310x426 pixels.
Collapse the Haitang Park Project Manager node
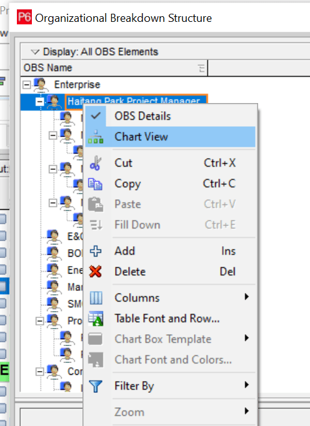tap(40, 102)
